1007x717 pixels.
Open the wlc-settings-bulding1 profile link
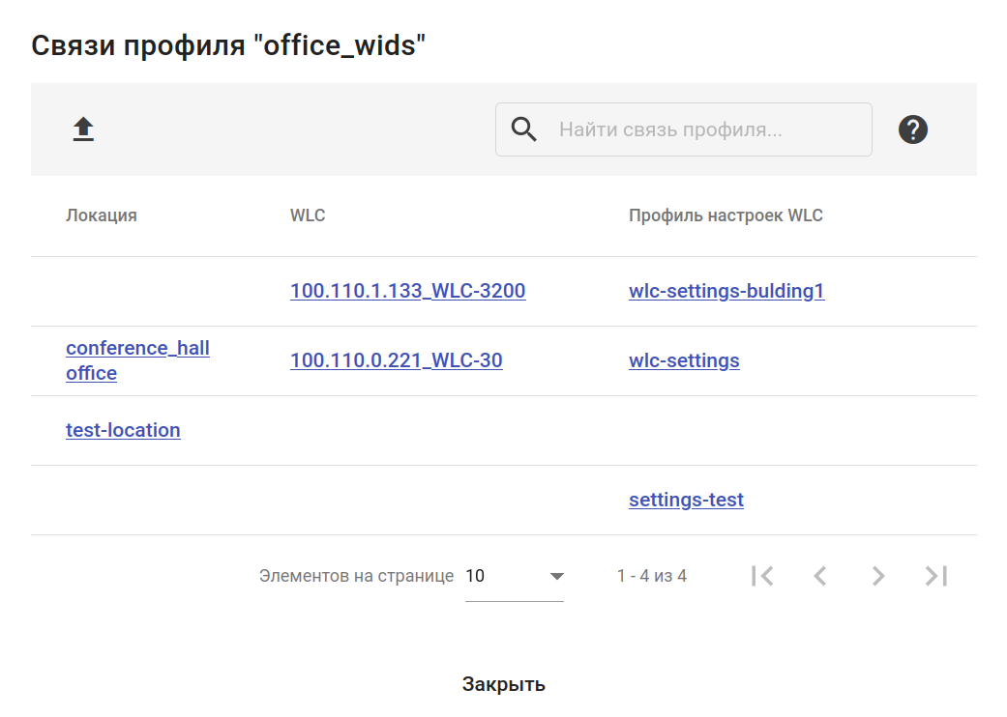(726, 291)
